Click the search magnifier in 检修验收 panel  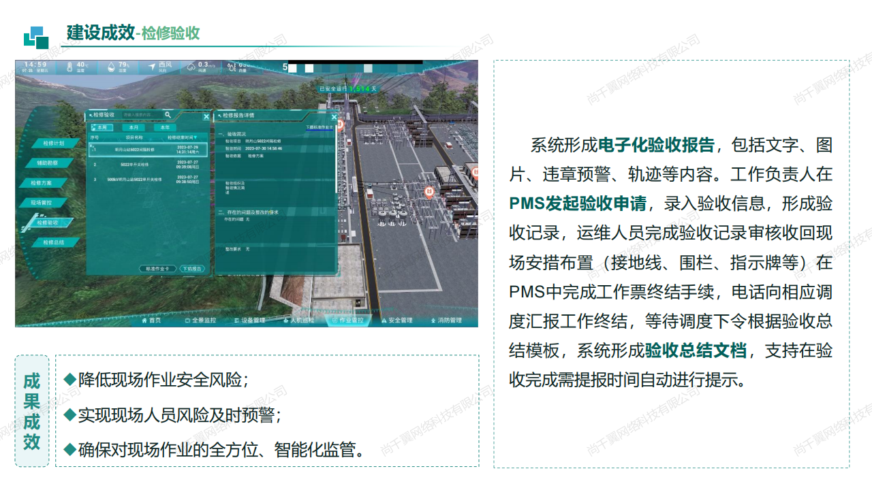coord(168,115)
